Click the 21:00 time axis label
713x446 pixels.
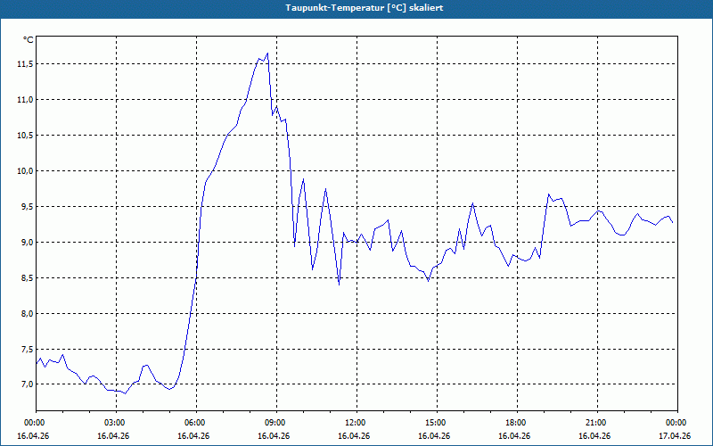(x=595, y=423)
